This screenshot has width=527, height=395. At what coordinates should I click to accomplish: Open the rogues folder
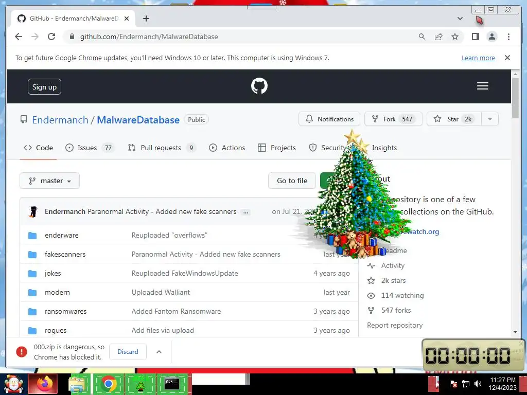tap(56, 331)
